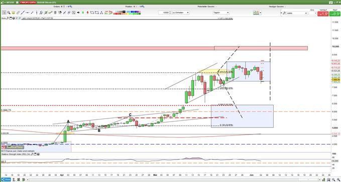Click the round icon beside RSI label
This screenshot has height=182, width=341.
[x=38, y=154]
